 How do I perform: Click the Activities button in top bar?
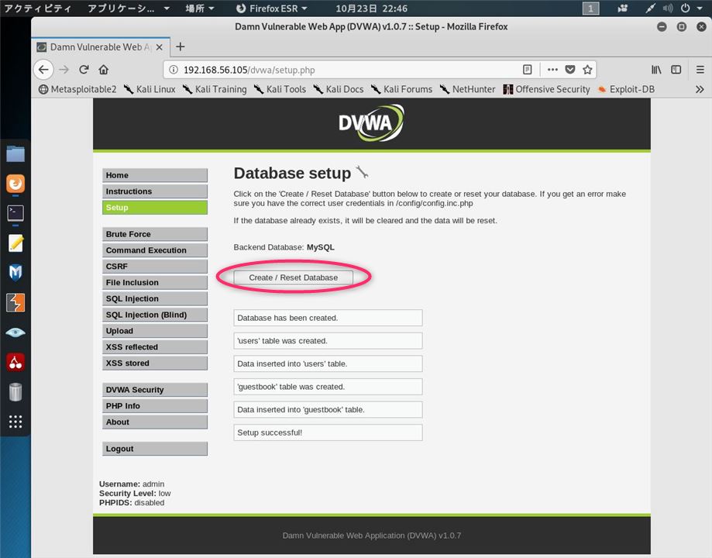(37, 9)
